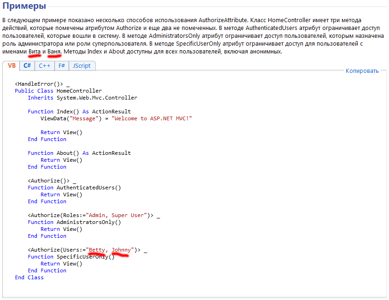Click the Public Class HomeController line
Screen dimensions: 389x300
(x=58, y=91)
